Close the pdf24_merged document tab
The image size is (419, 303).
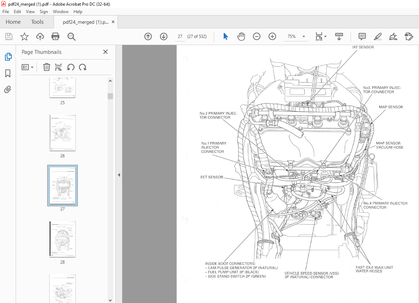113,22
